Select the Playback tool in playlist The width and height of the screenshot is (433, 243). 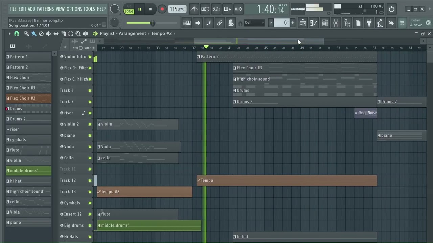click(x=85, y=34)
